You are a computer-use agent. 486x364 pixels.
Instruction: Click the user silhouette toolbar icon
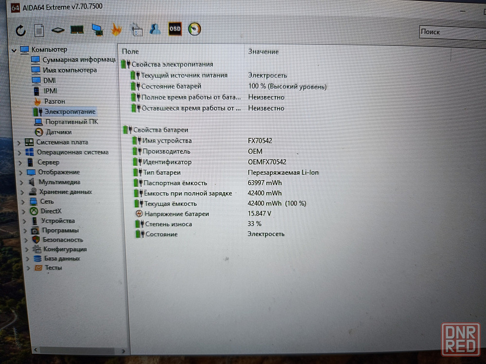click(x=155, y=29)
